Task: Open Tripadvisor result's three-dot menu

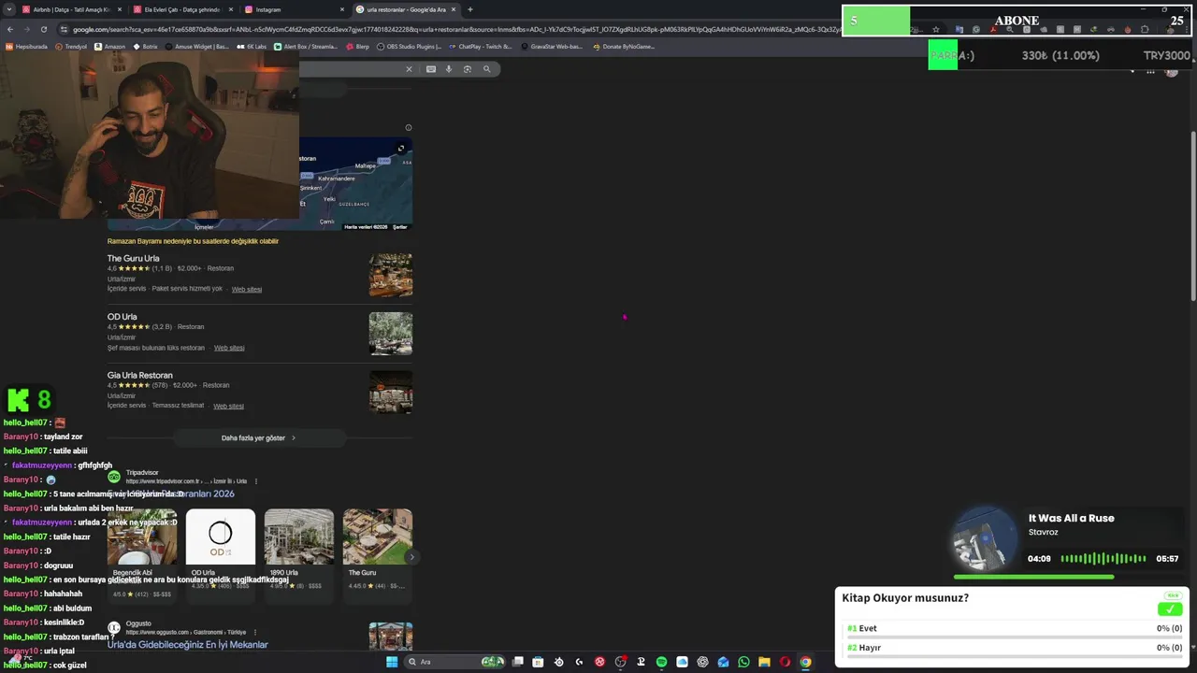Action: coord(256,481)
